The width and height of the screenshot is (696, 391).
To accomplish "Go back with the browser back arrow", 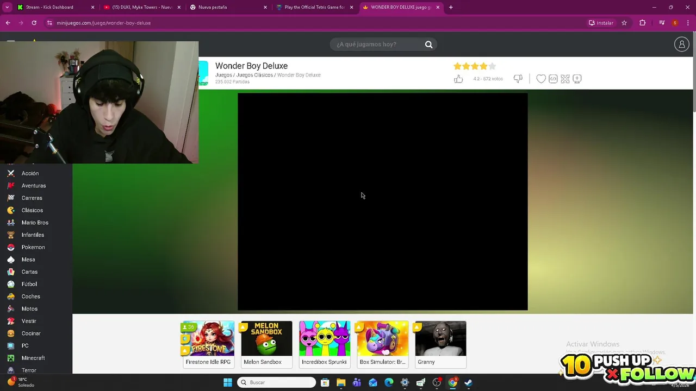I will pyautogui.click(x=8, y=23).
